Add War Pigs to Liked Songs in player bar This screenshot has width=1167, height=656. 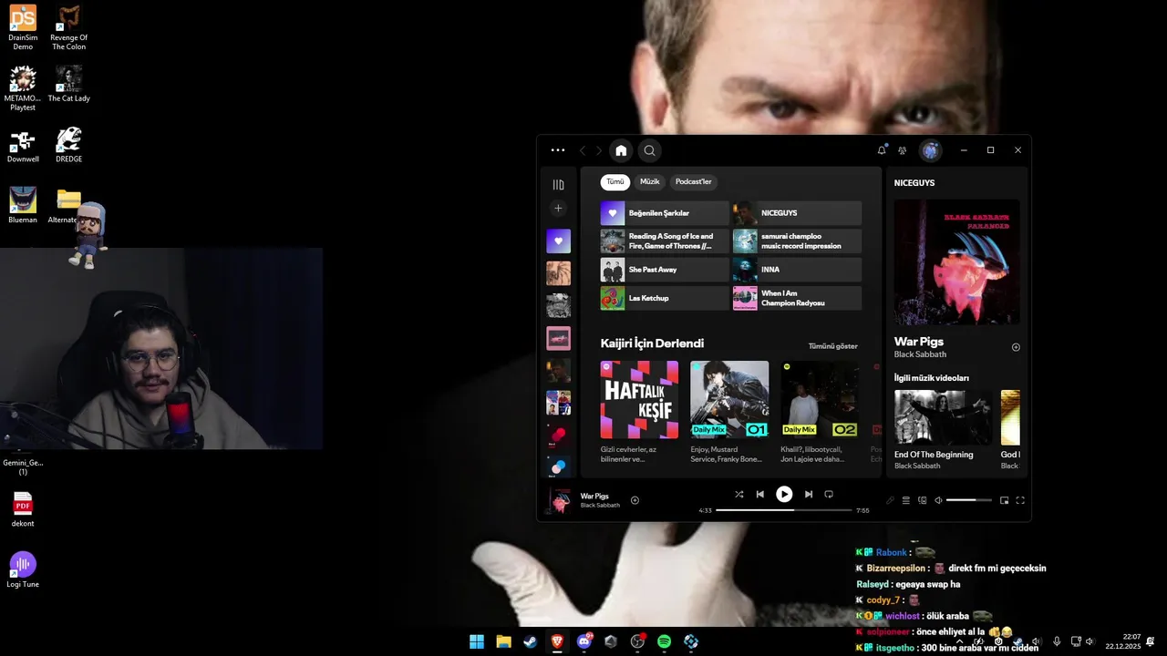[635, 500]
